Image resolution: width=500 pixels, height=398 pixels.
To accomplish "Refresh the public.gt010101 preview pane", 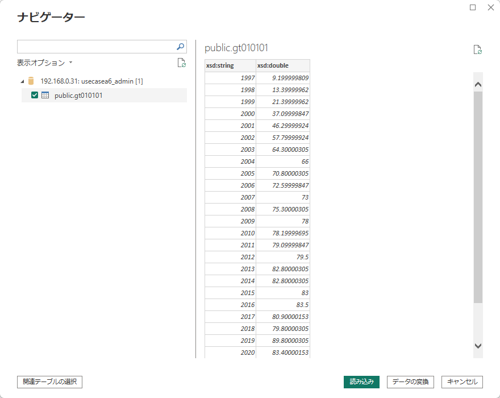I will click(478, 50).
